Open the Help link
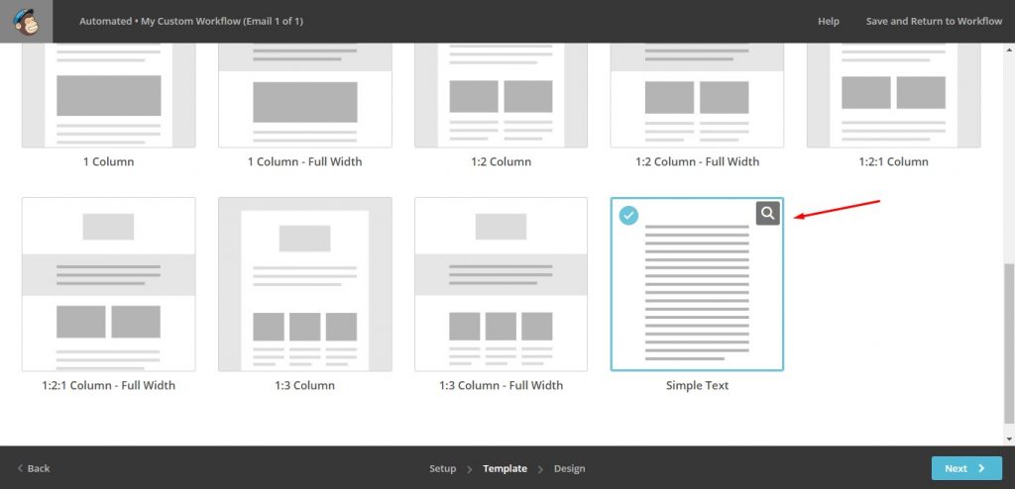Image resolution: width=1015 pixels, height=489 pixels. coord(828,22)
